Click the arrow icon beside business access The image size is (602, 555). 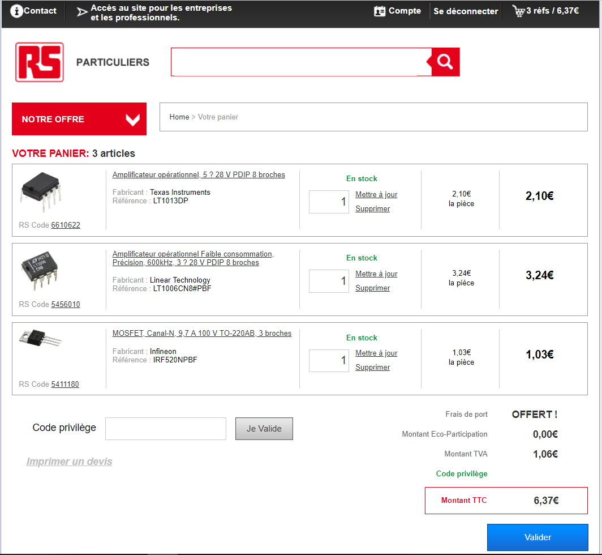82,12
